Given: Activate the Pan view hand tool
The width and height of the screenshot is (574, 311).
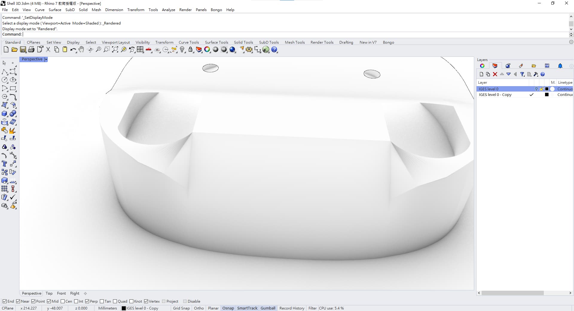Looking at the screenshot, I should point(81,50).
